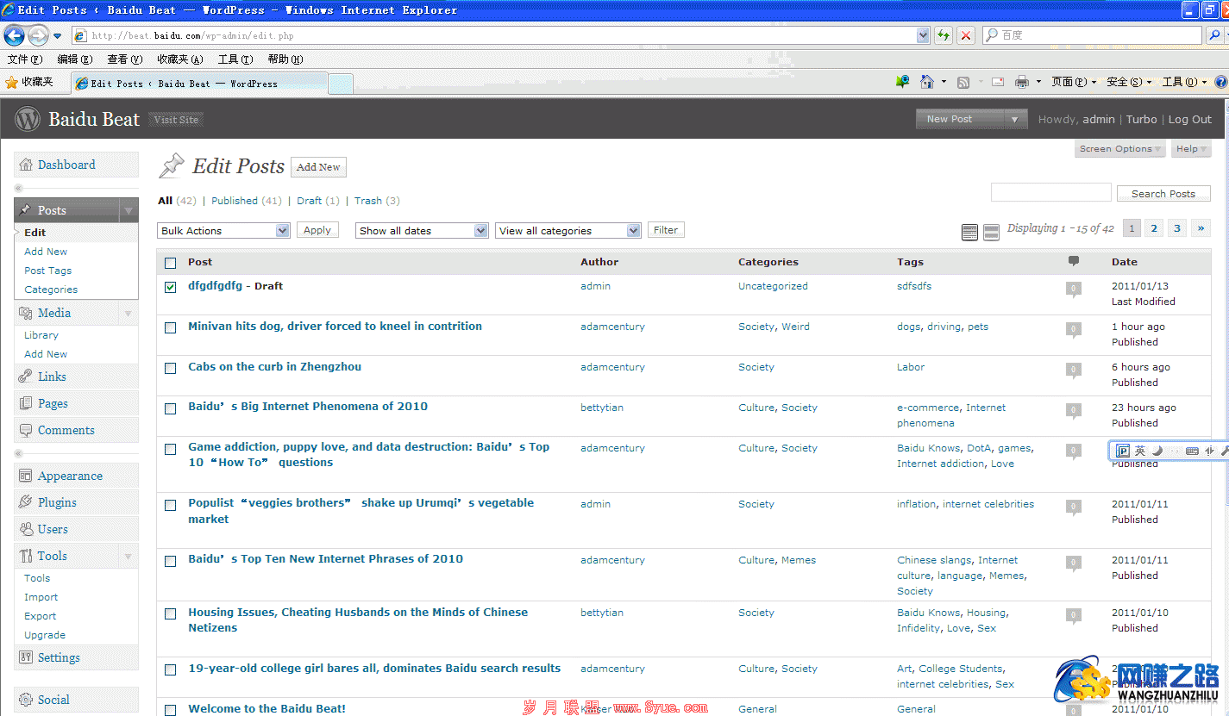Click the Search Posts button

[x=1163, y=194]
